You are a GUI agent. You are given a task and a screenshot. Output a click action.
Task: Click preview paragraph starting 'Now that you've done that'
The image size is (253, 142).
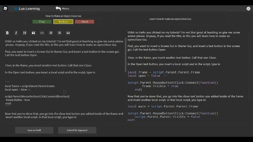point(185,98)
